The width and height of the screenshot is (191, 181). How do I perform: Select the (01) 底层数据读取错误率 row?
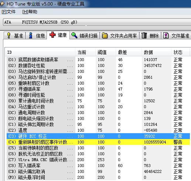[x=98, y=60]
